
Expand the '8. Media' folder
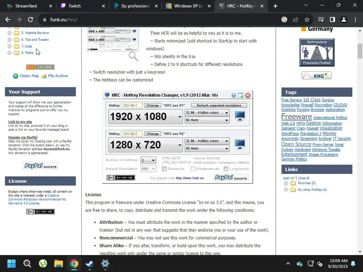tap(9, 53)
